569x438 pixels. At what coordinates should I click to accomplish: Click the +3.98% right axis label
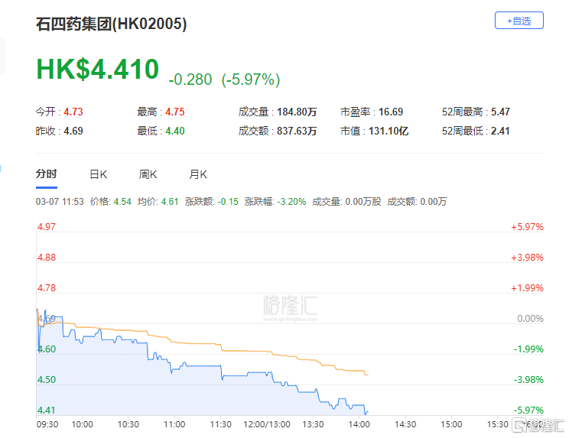(x=527, y=258)
